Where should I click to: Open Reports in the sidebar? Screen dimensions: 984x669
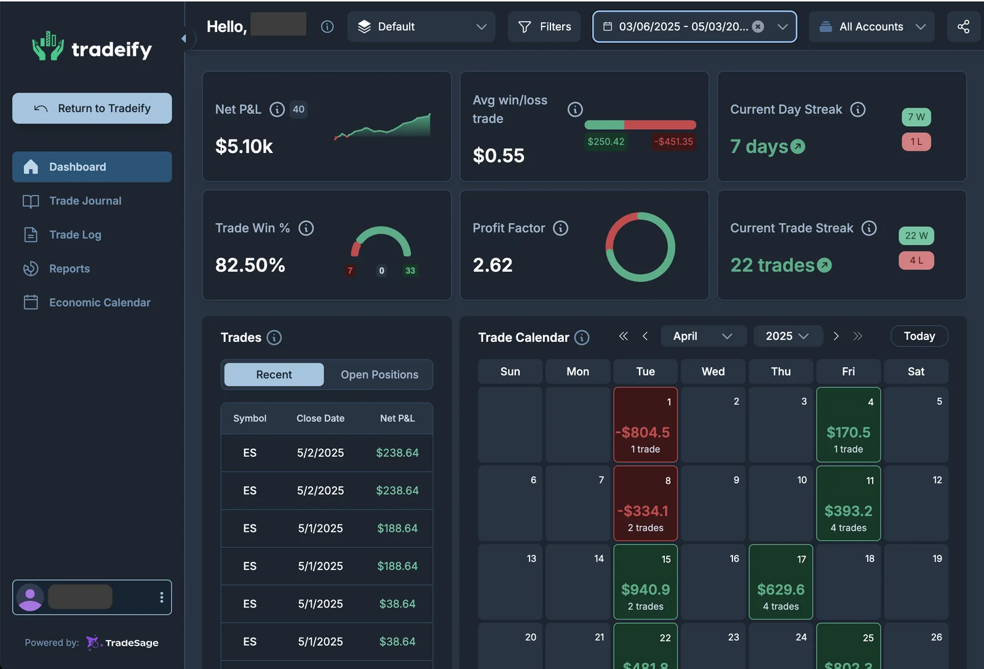(92, 269)
